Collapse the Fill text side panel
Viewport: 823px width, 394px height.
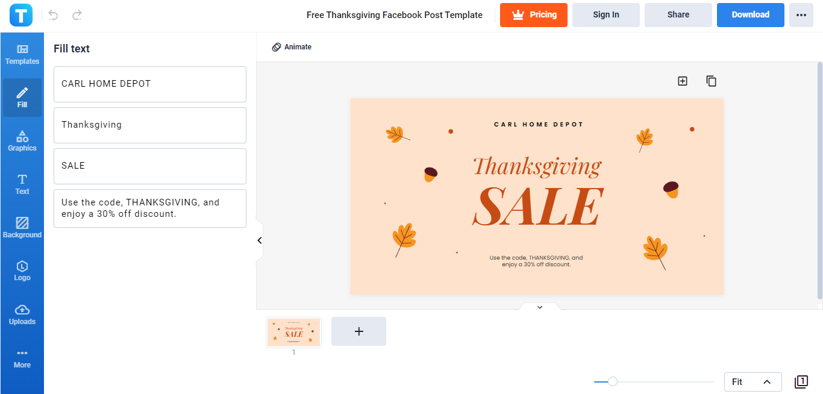pyautogui.click(x=260, y=240)
